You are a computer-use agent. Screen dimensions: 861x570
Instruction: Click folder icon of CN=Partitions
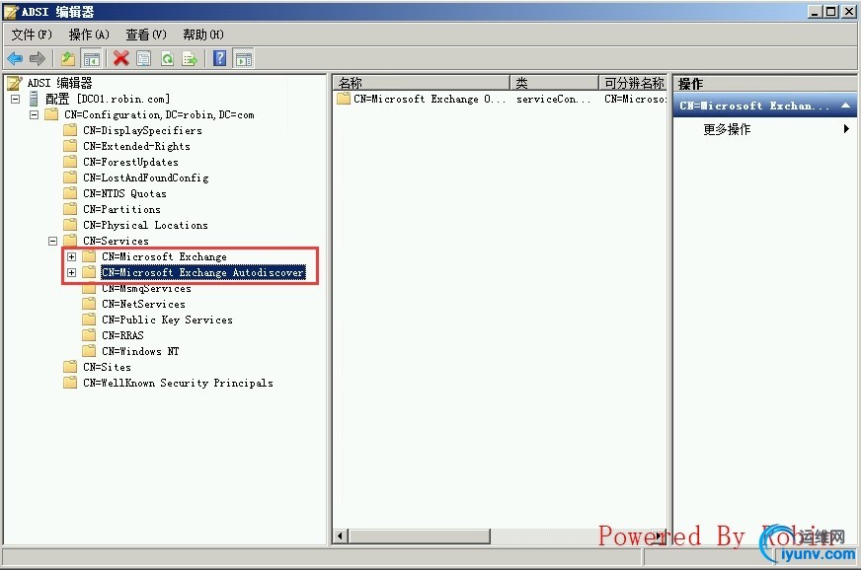[x=70, y=209]
